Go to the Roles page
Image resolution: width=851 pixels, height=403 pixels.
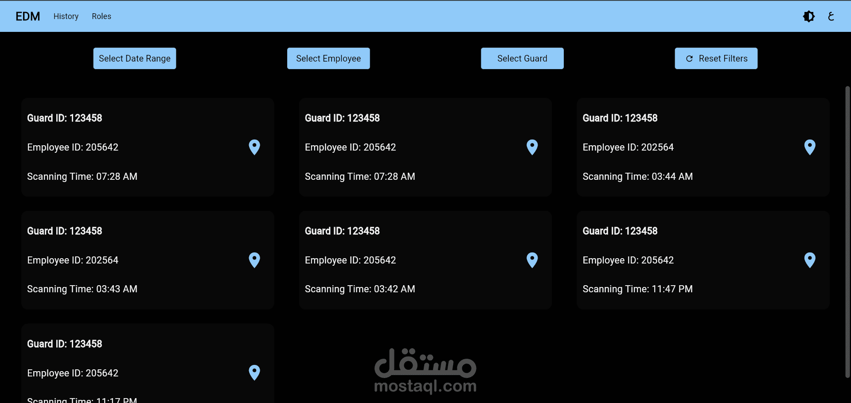[101, 16]
